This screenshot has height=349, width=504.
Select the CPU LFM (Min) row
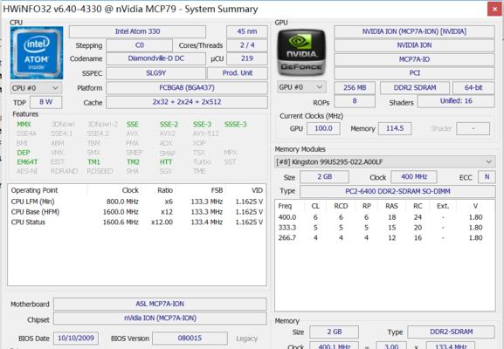point(137,202)
